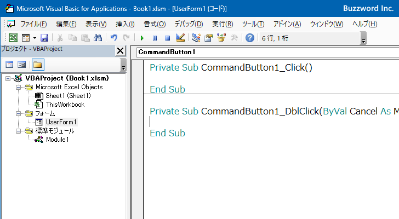The width and height of the screenshot is (399, 219).
Task: Click End Sub of the Click procedure
Action: click(168, 89)
